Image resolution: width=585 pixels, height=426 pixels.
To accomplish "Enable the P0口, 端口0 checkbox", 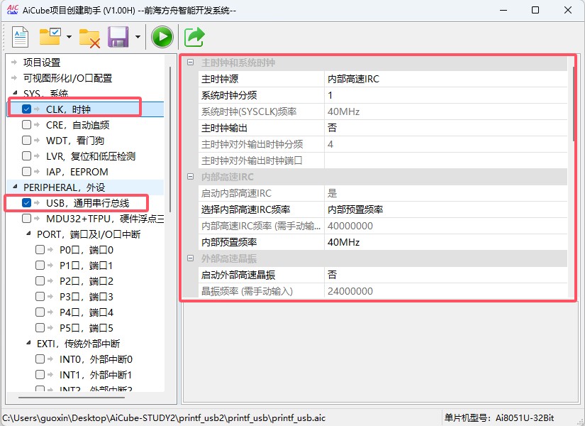I will tap(40, 250).
